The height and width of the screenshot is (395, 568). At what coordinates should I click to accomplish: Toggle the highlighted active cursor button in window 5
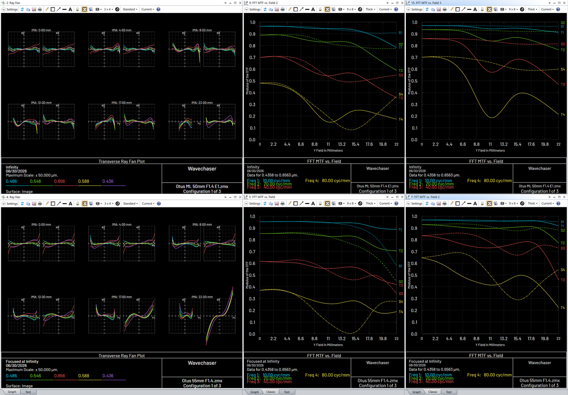(327, 203)
